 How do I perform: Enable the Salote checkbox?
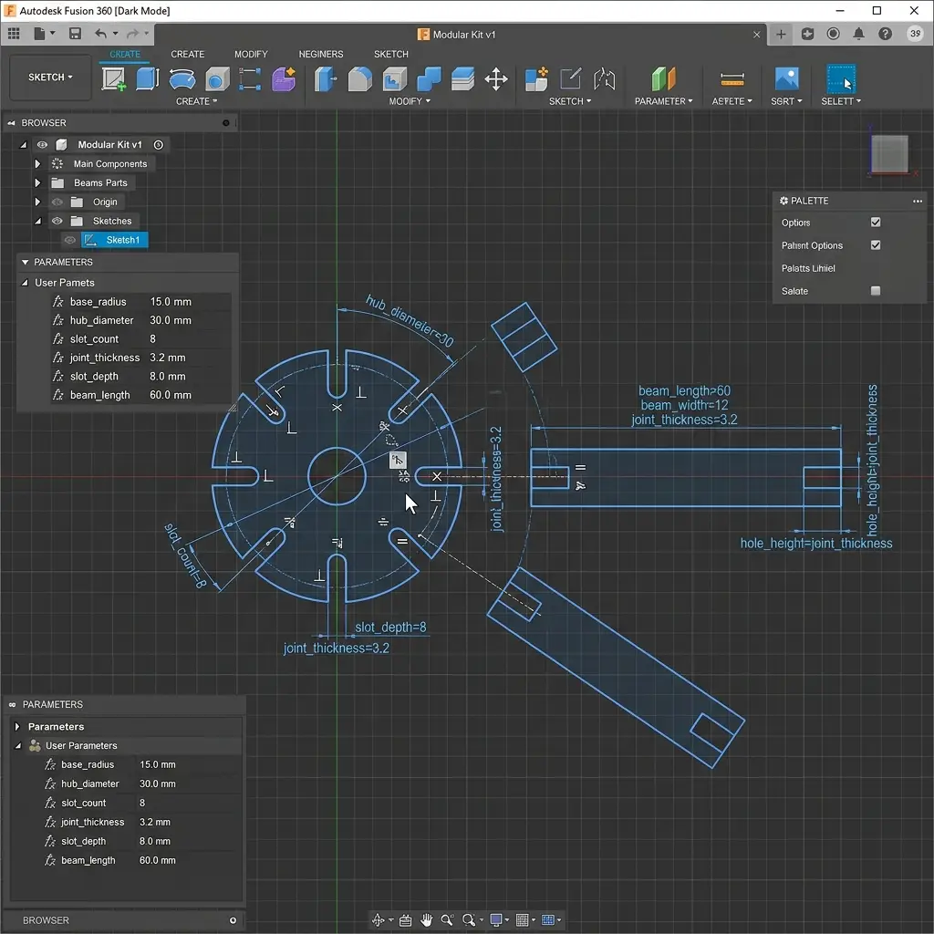876,291
